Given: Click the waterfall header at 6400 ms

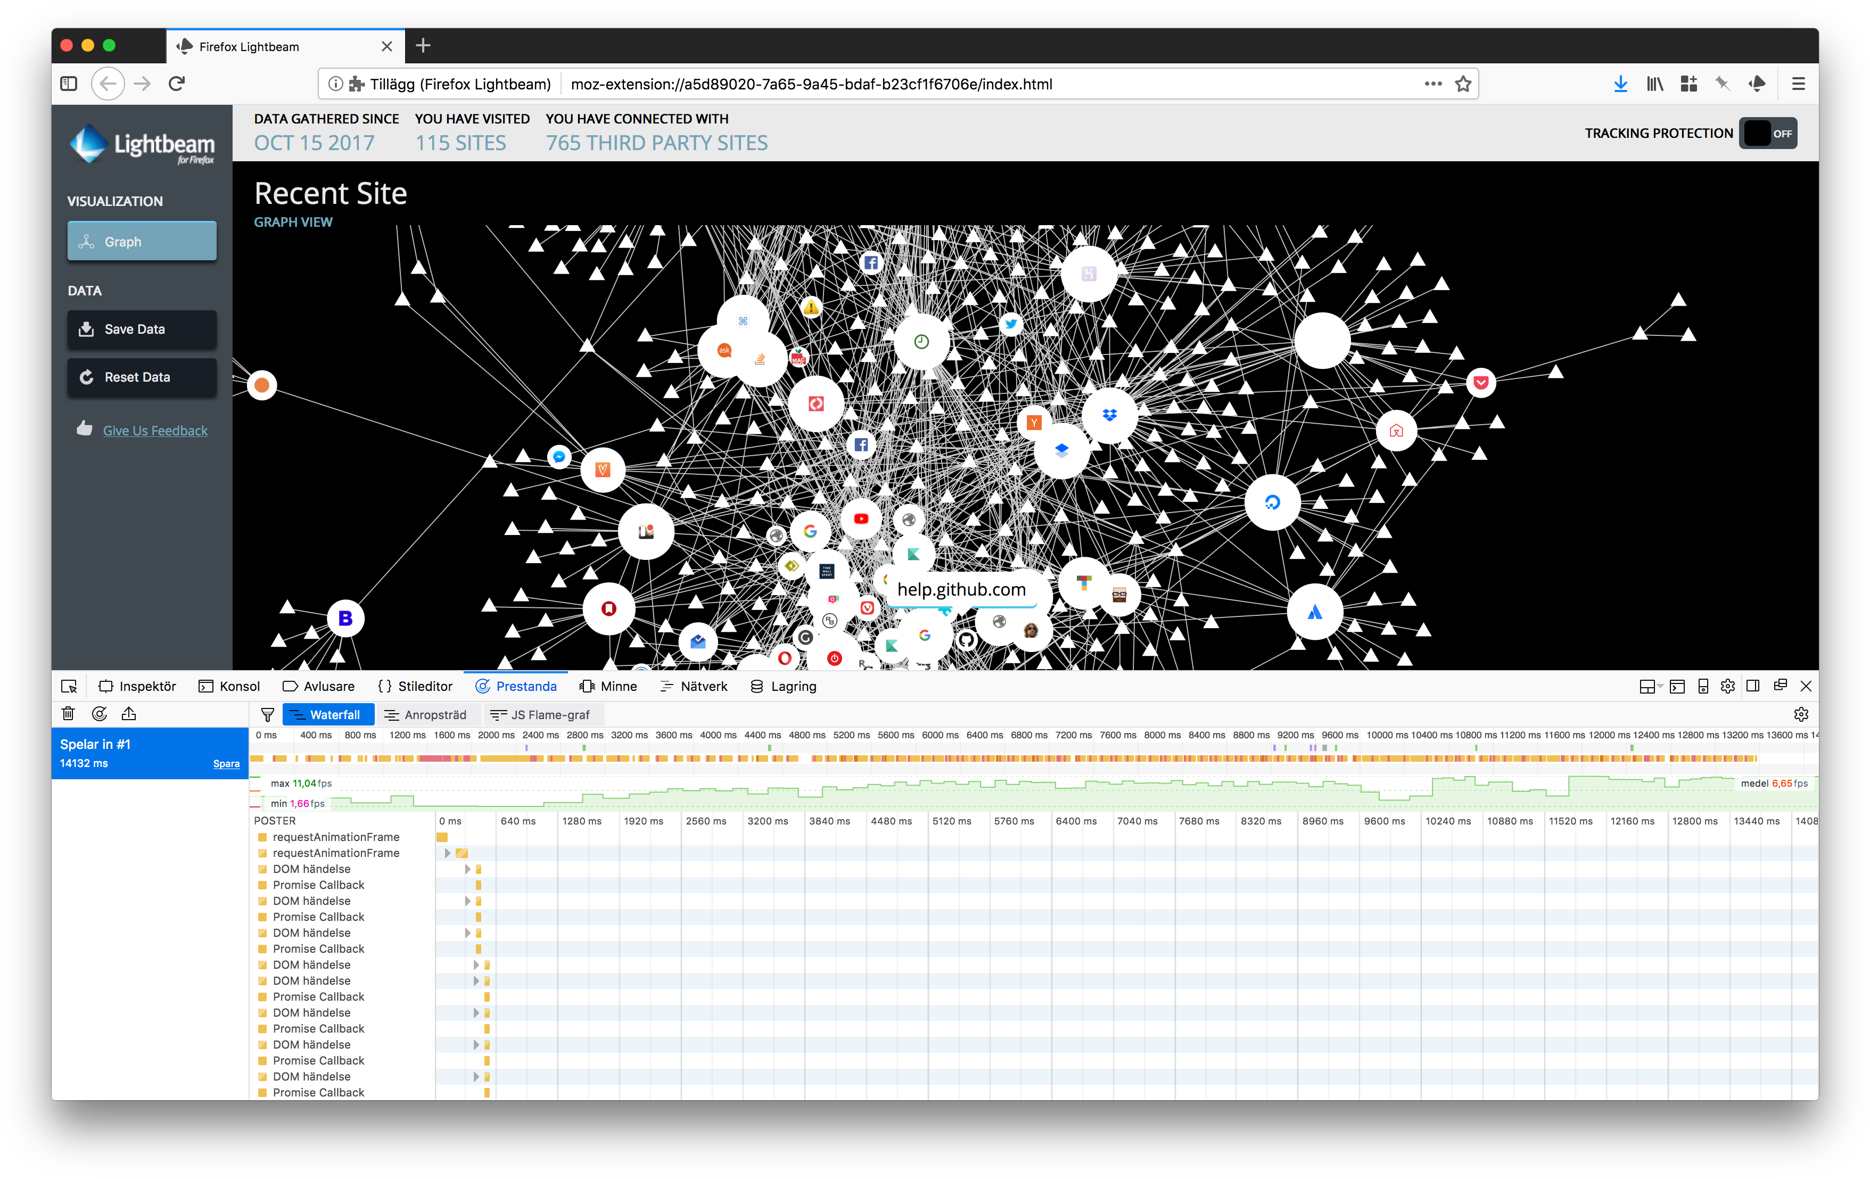Looking at the screenshot, I should (1076, 821).
